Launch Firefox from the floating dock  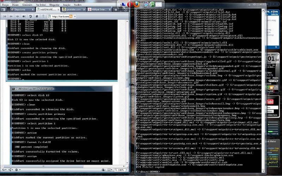pyautogui.click(x=136, y=4)
